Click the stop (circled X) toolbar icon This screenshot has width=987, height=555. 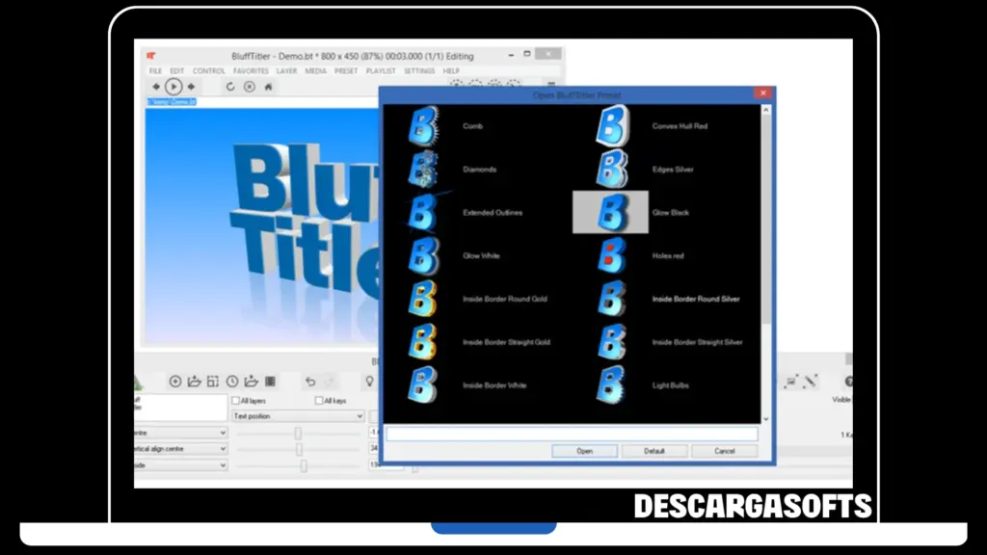249,87
